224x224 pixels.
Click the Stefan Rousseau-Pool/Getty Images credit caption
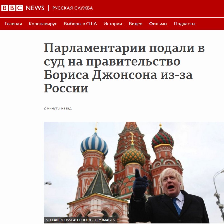(80, 220)
